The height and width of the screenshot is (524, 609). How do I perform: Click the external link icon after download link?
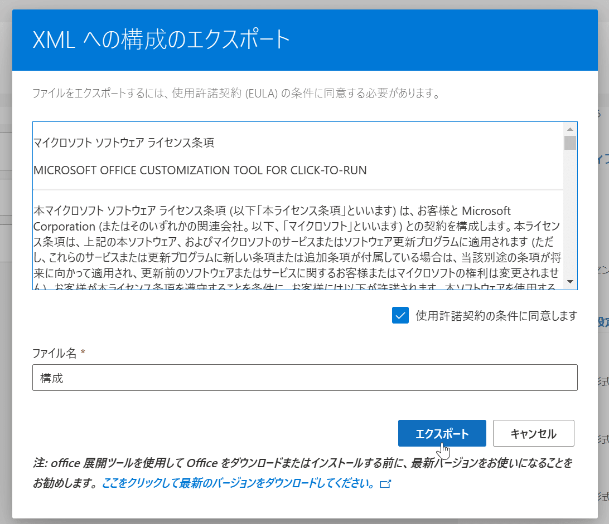385,484
